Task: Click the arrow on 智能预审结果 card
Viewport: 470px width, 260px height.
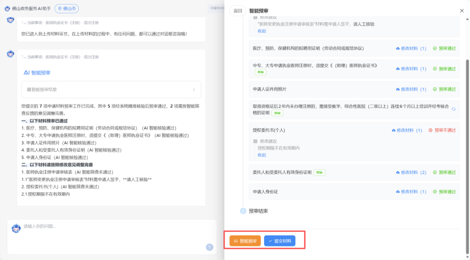Action: 194,90
